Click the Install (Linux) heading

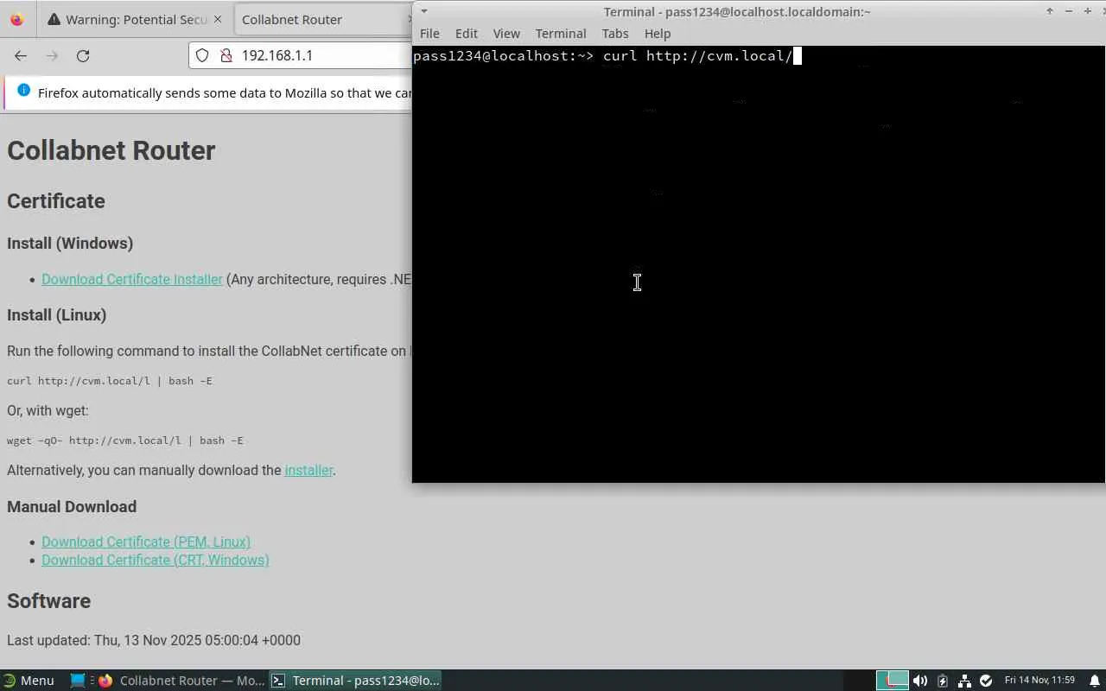57,314
